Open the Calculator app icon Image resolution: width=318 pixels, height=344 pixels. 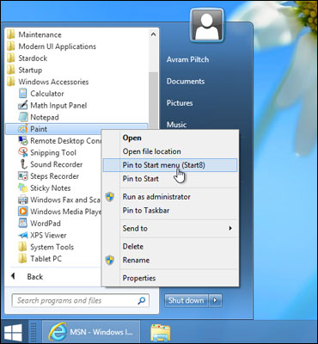(x=22, y=94)
